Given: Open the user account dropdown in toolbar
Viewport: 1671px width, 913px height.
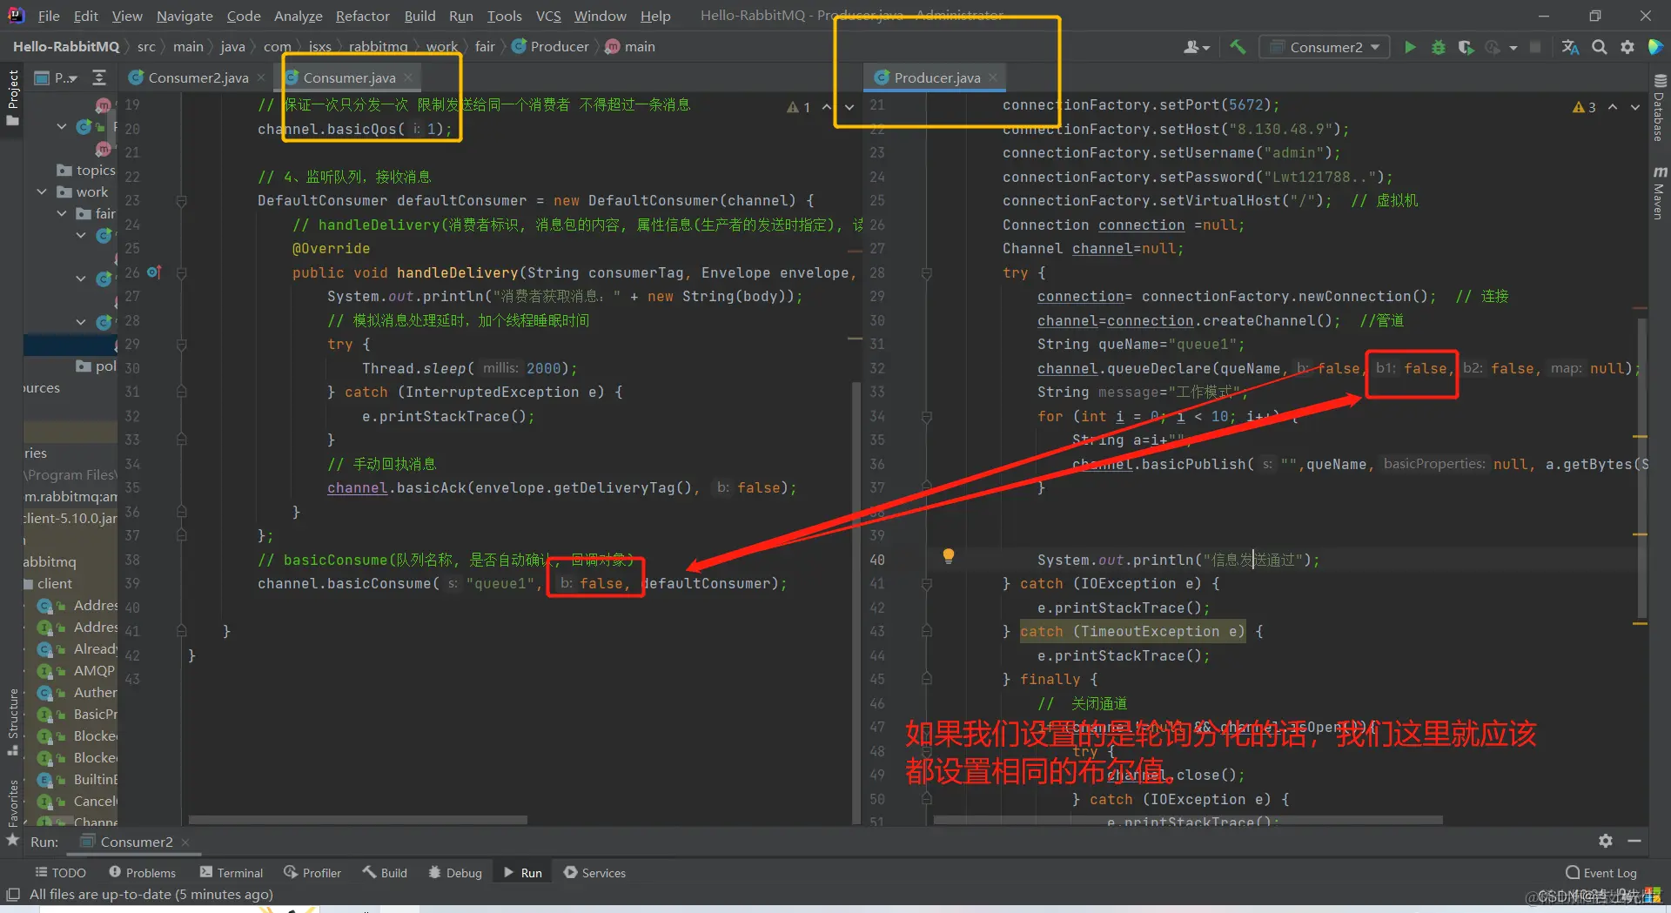Looking at the screenshot, I should pos(1197,47).
